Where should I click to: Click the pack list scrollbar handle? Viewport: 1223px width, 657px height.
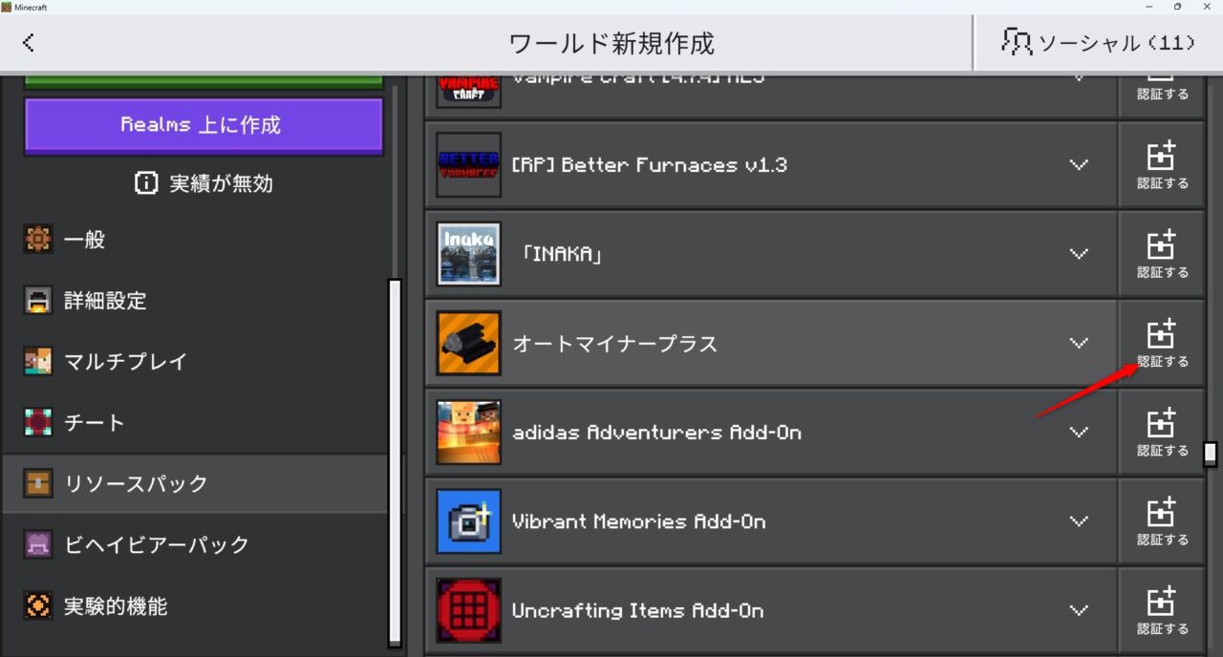coord(1211,453)
